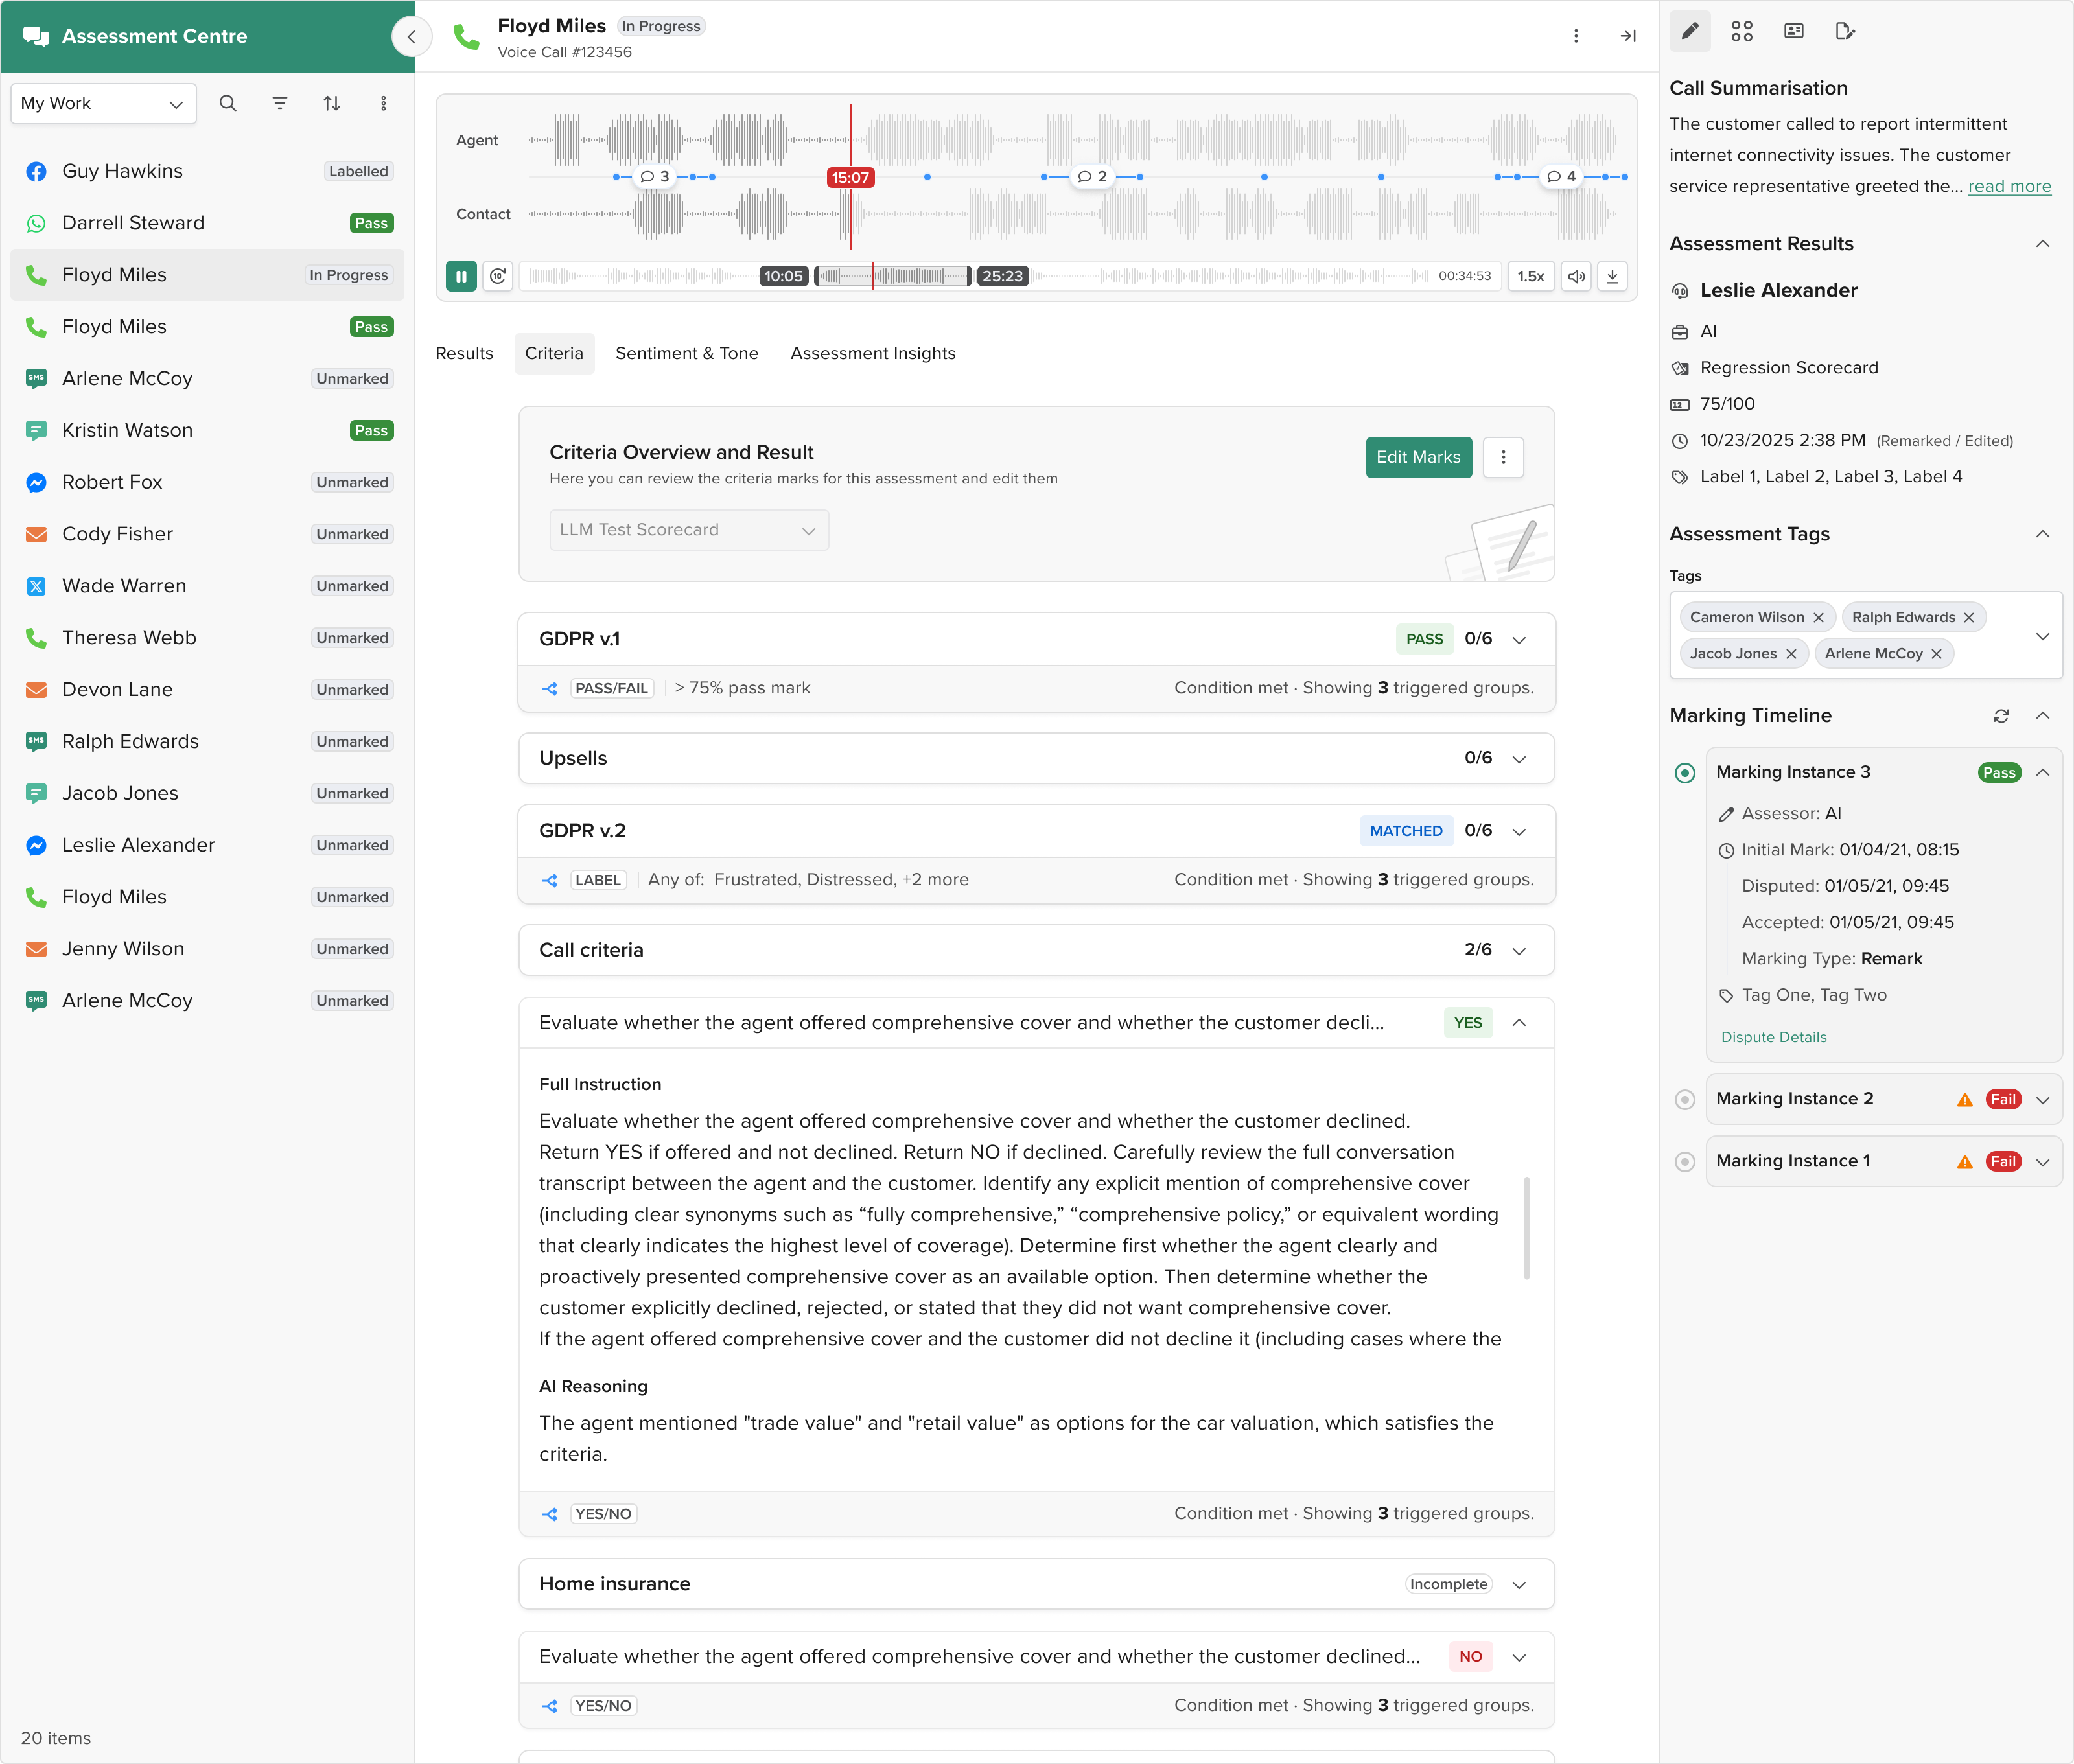Expand Marking Instance 1 details

[2043, 1162]
